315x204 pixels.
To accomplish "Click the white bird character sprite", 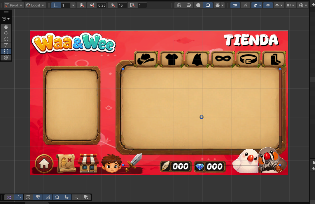I will pyautogui.click(x=246, y=161).
